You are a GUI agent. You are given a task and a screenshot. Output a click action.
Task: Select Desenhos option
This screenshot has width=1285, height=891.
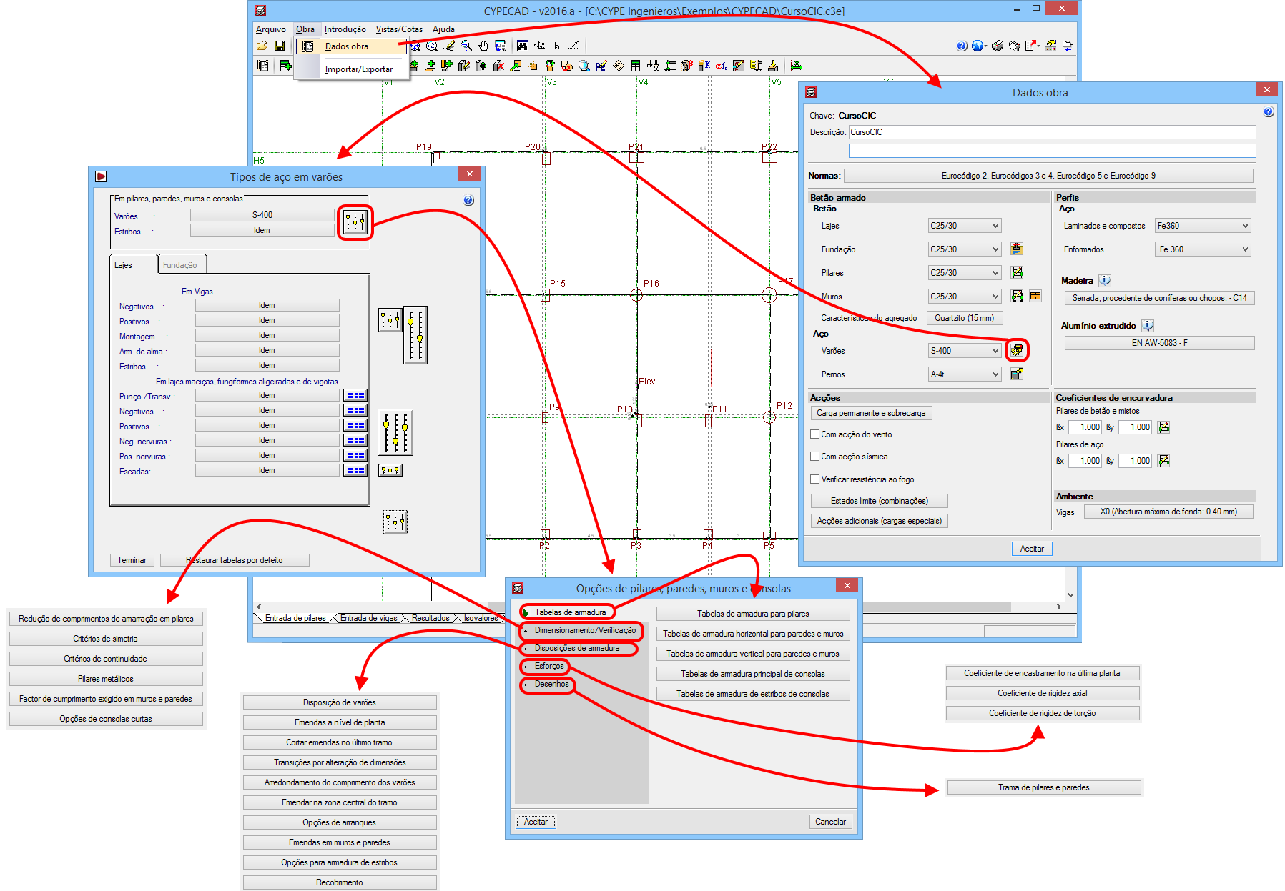point(552,684)
